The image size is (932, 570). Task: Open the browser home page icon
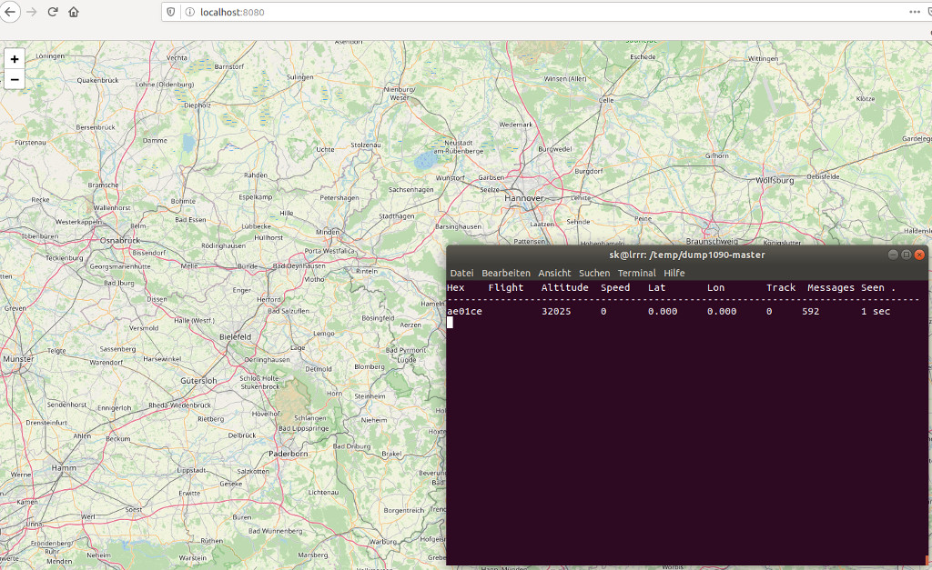pyautogui.click(x=74, y=12)
